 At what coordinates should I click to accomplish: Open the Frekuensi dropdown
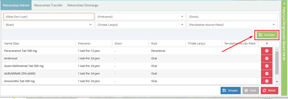tap(140, 17)
